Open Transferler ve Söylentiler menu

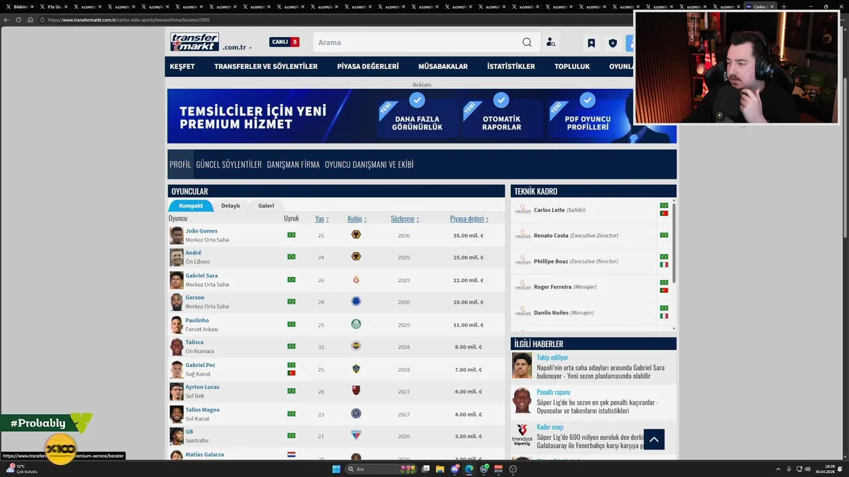tap(266, 66)
